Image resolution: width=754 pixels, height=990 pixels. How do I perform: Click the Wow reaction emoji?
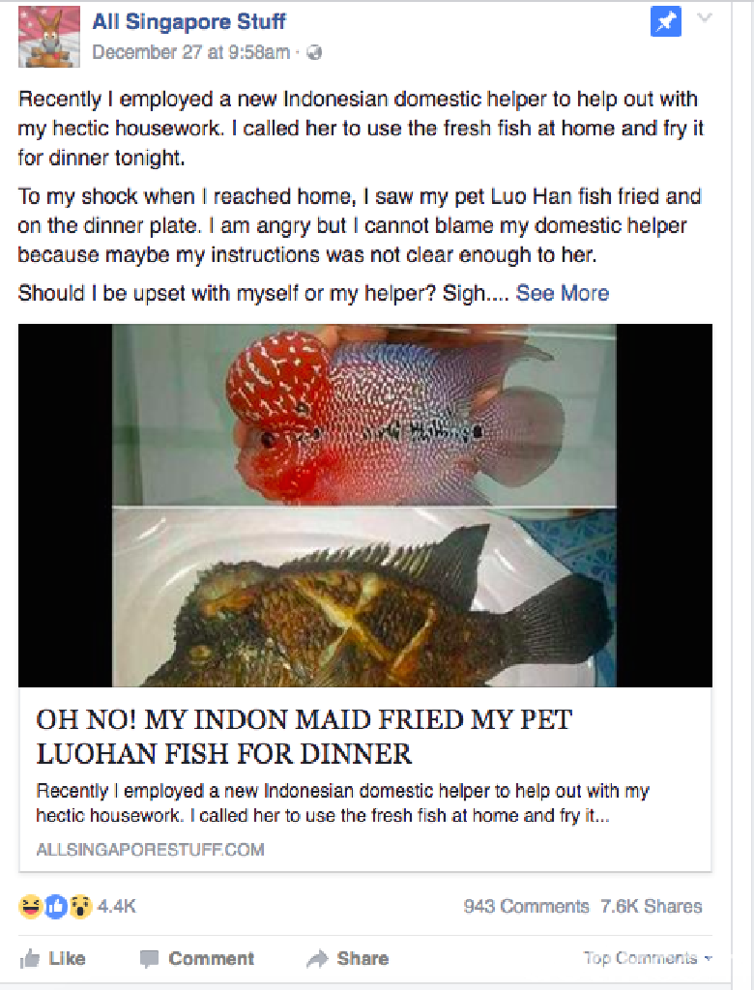[80, 907]
